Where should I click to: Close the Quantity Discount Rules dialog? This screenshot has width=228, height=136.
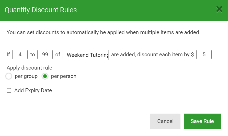pos(219,9)
